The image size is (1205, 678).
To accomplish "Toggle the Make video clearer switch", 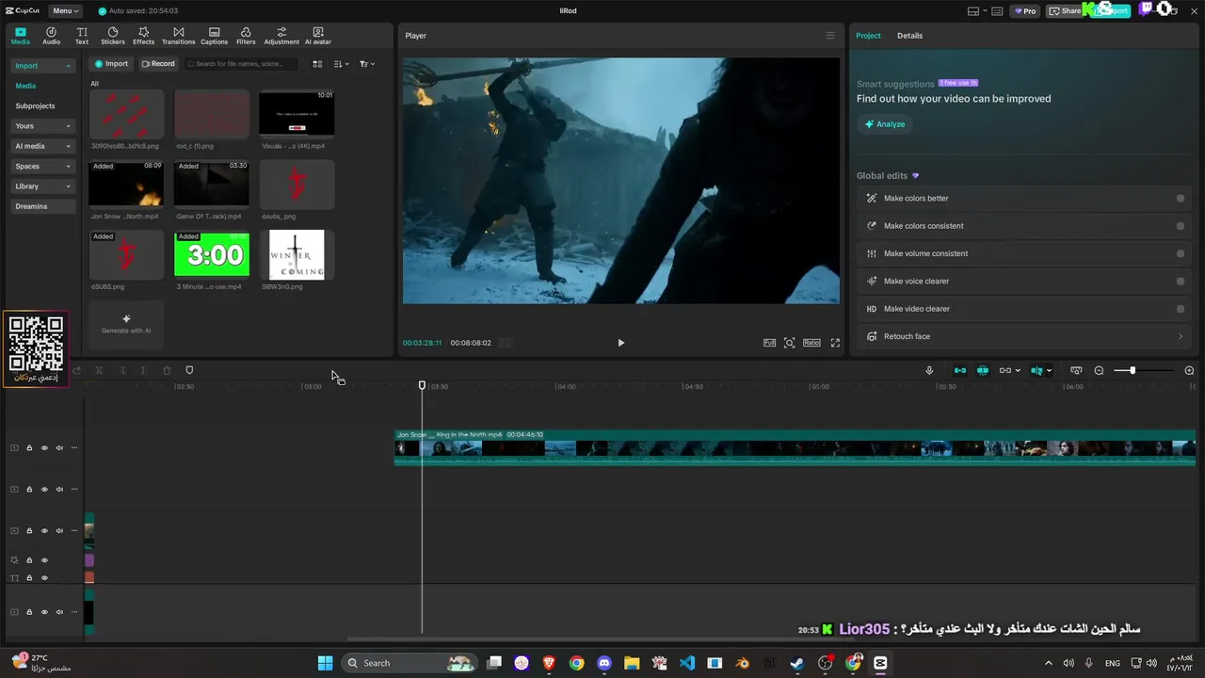I will tap(1181, 309).
